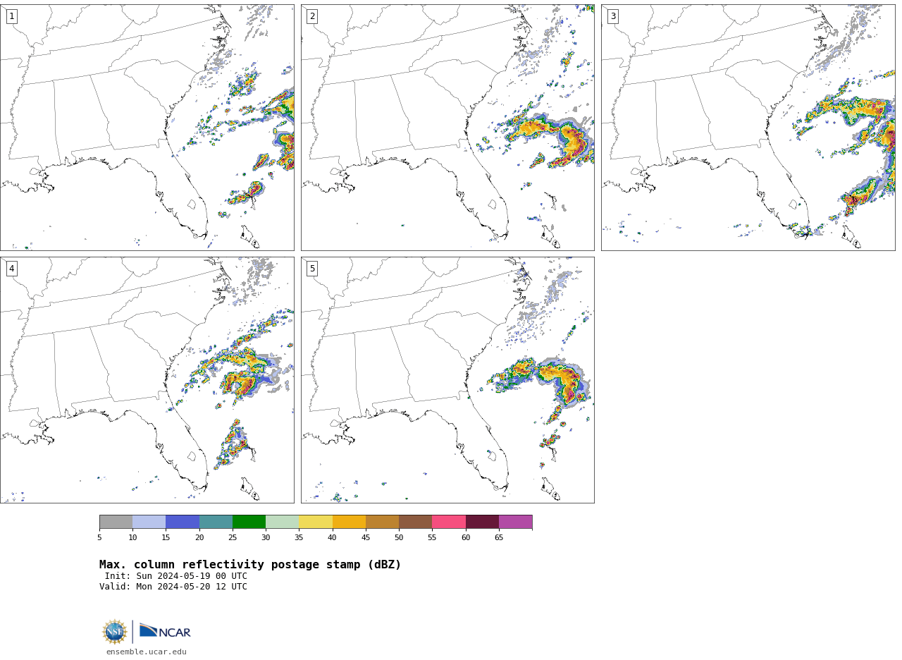
Task: Click the colorbar tick label 50
Action: pos(399,538)
